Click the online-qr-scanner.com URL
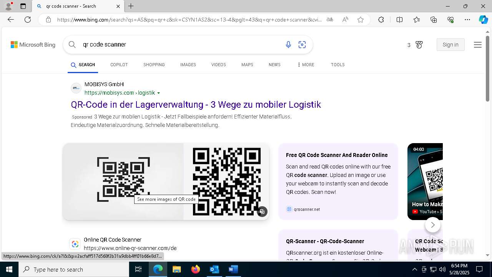Screen dimensions: 492x277 point(130,248)
